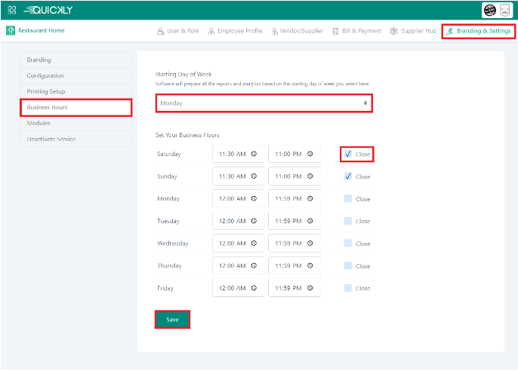Viewport: 518px width, 371px height.
Task: Click clock icon in Sunday closing time
Action: pyautogui.click(x=309, y=176)
